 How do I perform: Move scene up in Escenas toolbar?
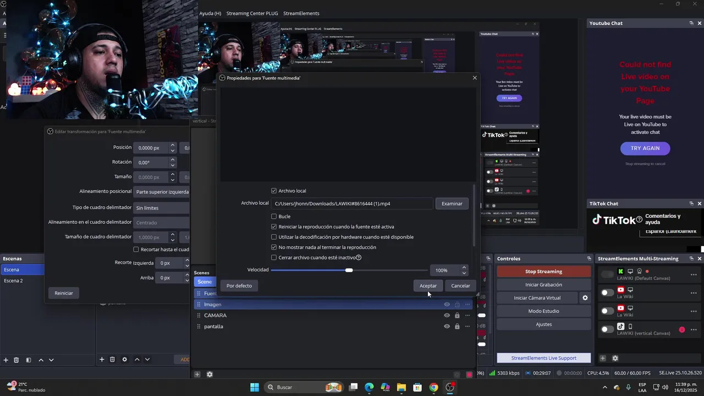click(x=41, y=360)
